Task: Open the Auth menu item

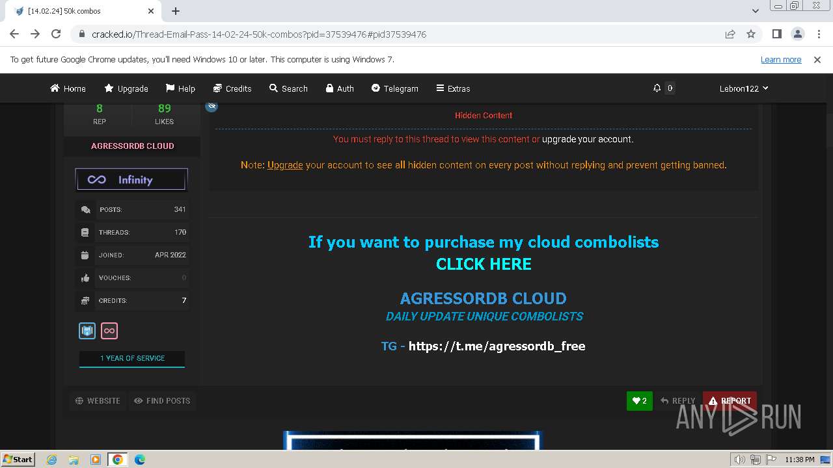Action: click(340, 88)
